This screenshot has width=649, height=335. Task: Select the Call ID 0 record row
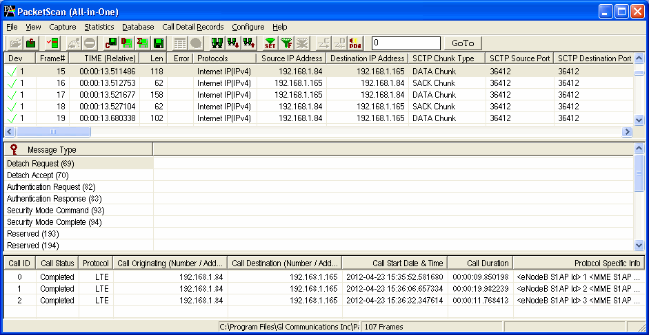coord(324,277)
